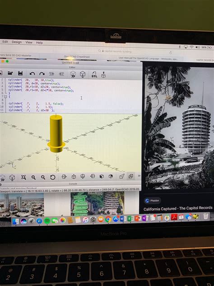Save the Untitled.scad file with the floppy icon
214x286 pixels.
coord(20,73)
